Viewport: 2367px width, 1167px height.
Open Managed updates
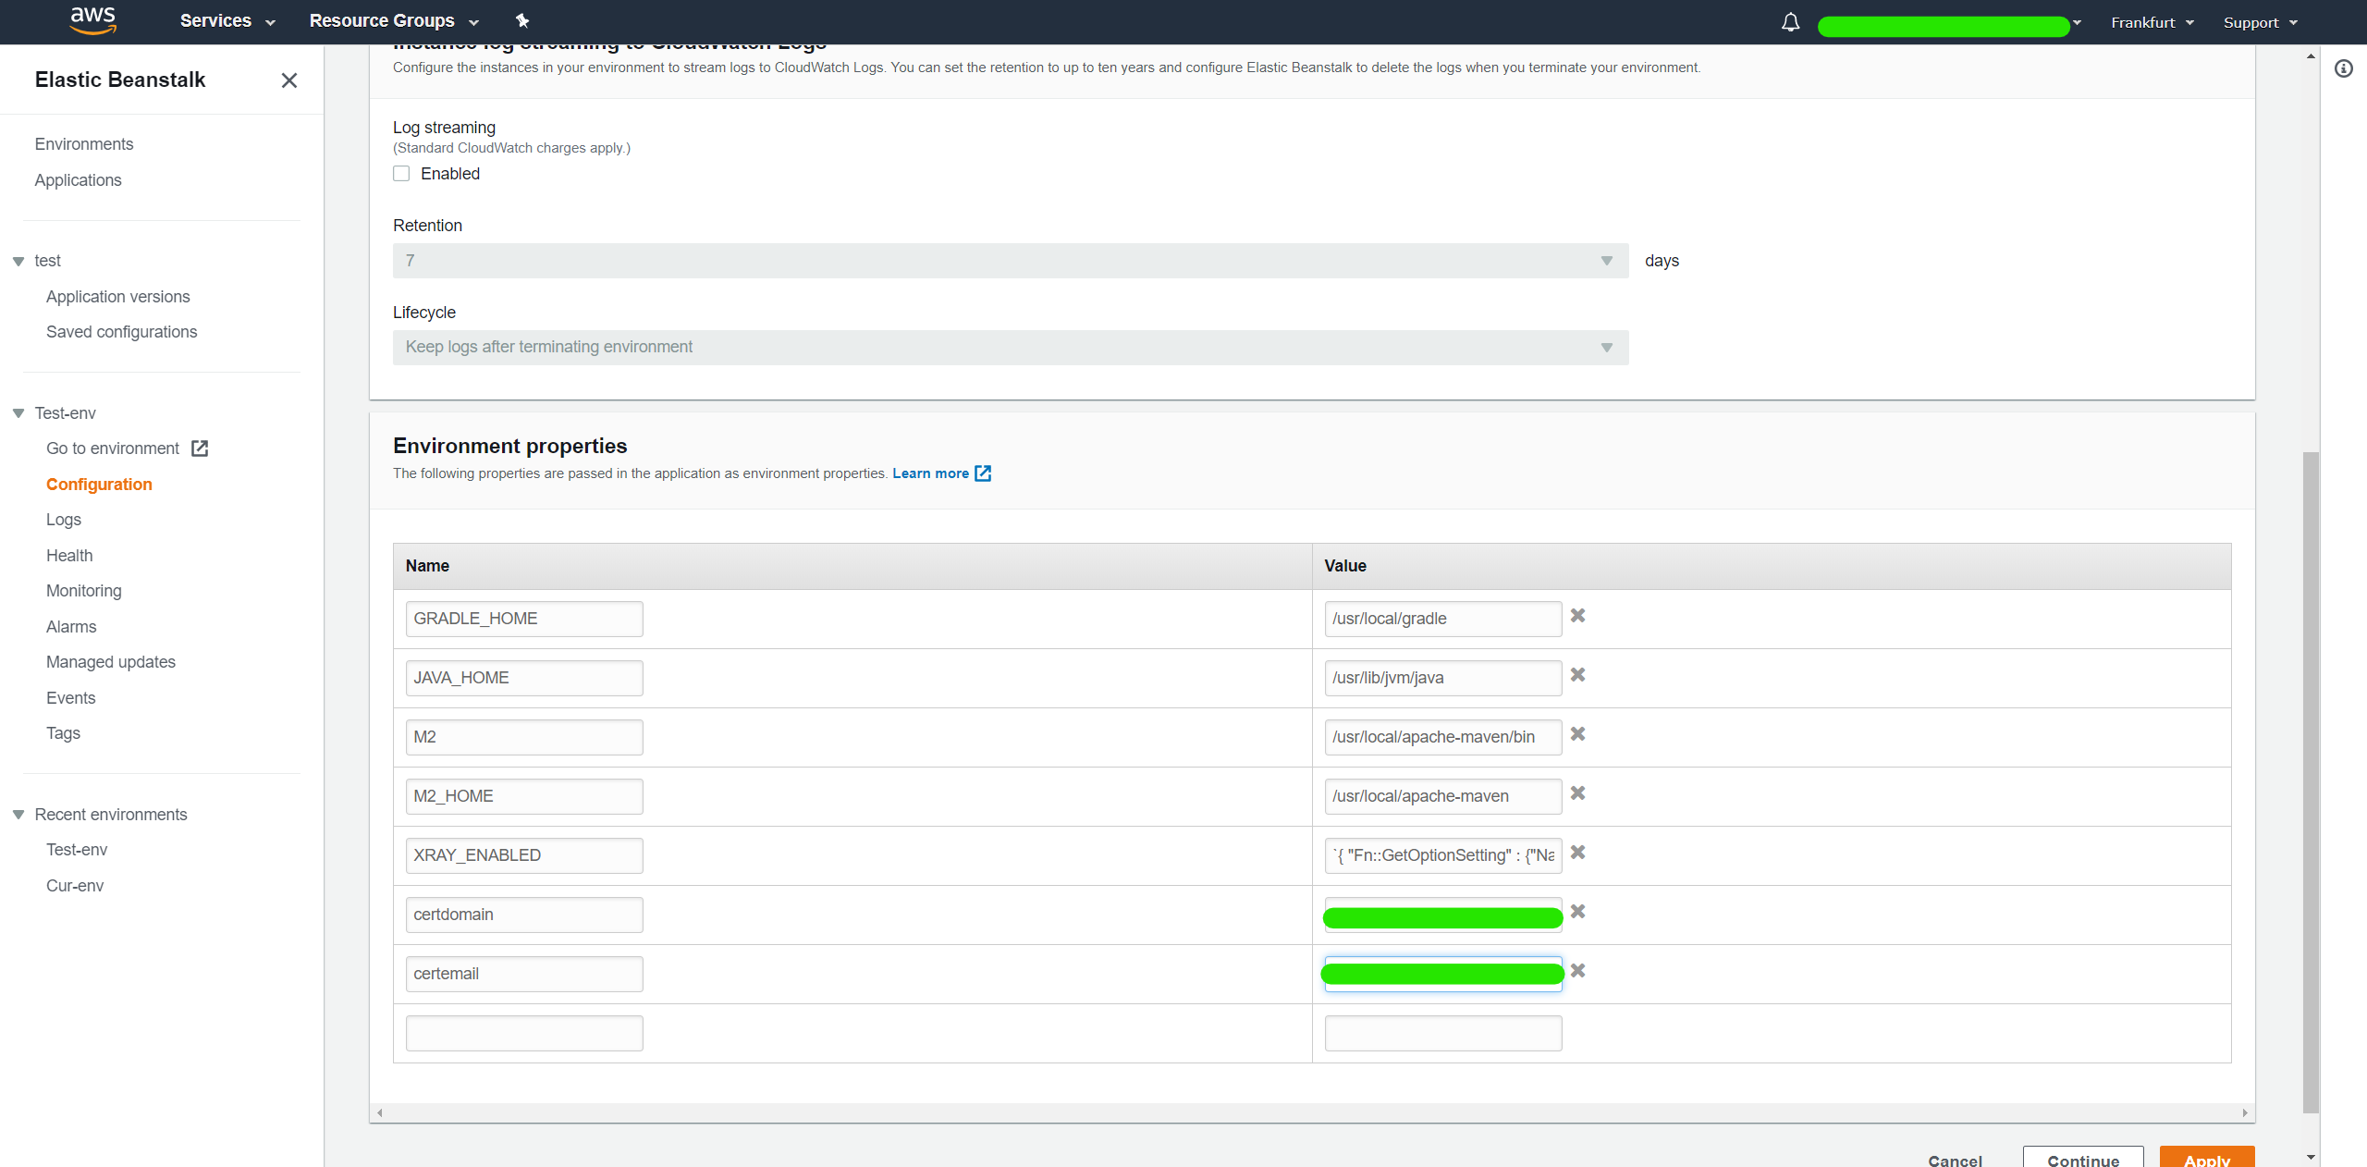111,662
